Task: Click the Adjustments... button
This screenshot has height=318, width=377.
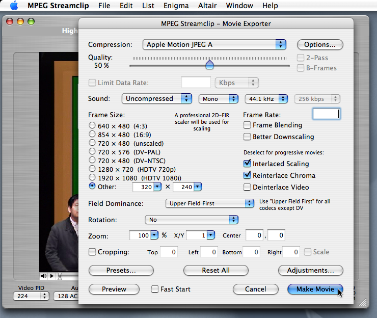Action: coord(310,271)
